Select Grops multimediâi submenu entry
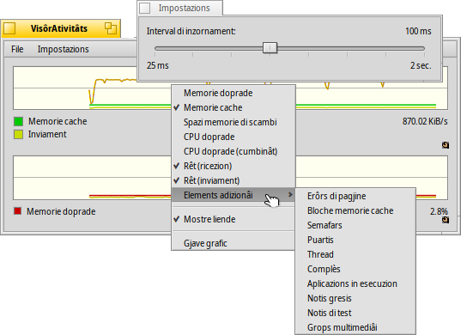Image resolution: width=461 pixels, height=335 pixels. [355, 327]
